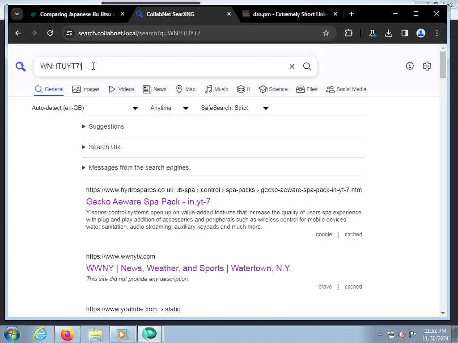Open site information icon in address bar
The image size is (458, 343).
pos(69,33)
